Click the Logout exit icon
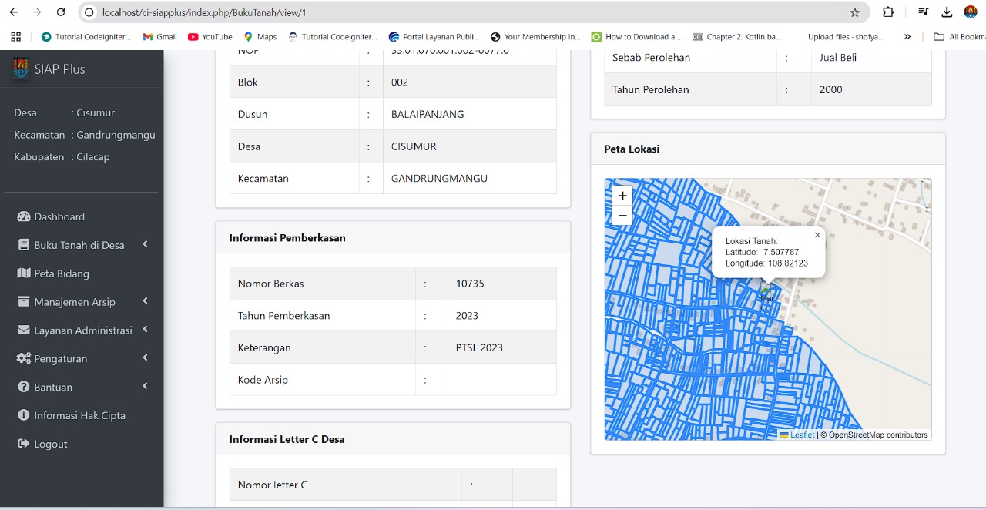Viewport: 986px width, 510px height. point(23,444)
